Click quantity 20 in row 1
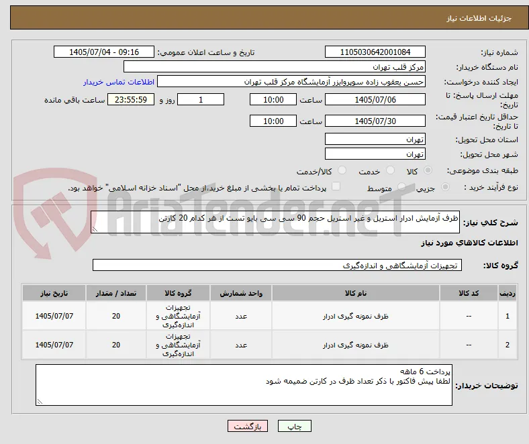Viewport: 529px width, 444px height. click(116, 316)
